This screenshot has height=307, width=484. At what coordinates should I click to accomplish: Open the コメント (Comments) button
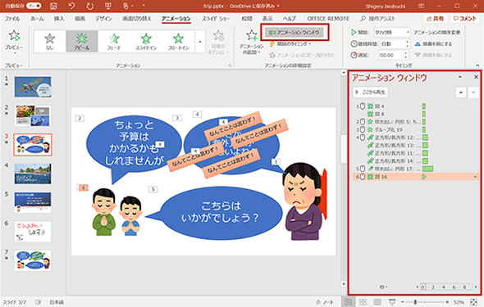pyautogui.click(x=465, y=19)
